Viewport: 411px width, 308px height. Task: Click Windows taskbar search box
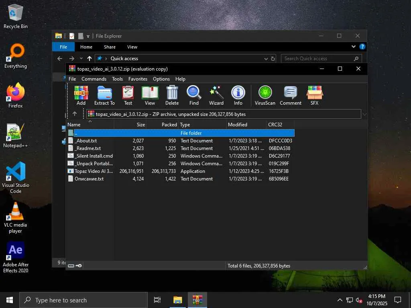point(83,300)
